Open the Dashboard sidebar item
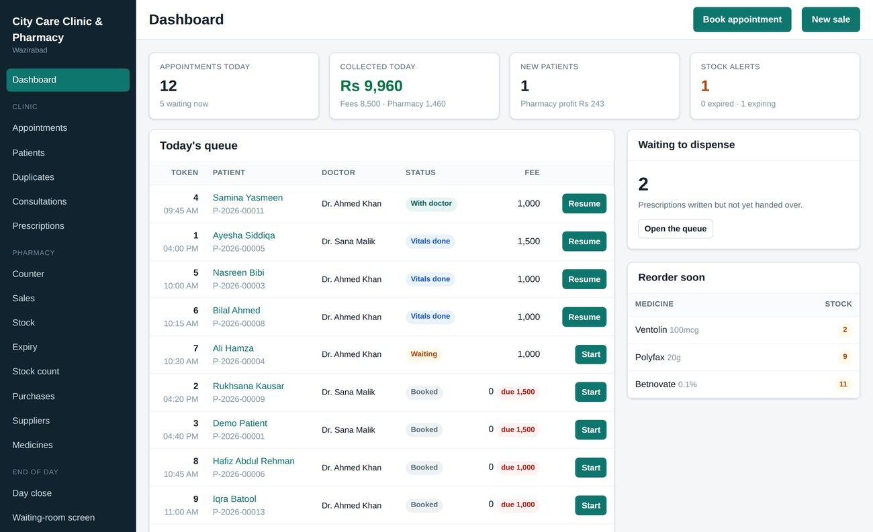 pyautogui.click(x=68, y=80)
